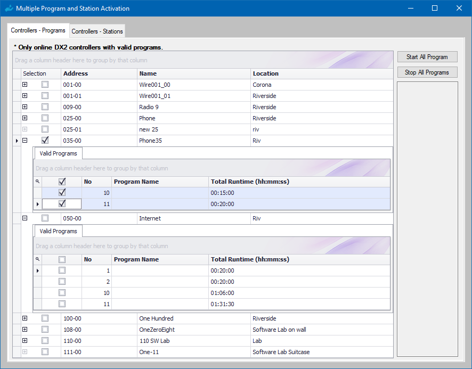
Task: Switch to Controllers - Programs tab
Action: click(x=38, y=30)
